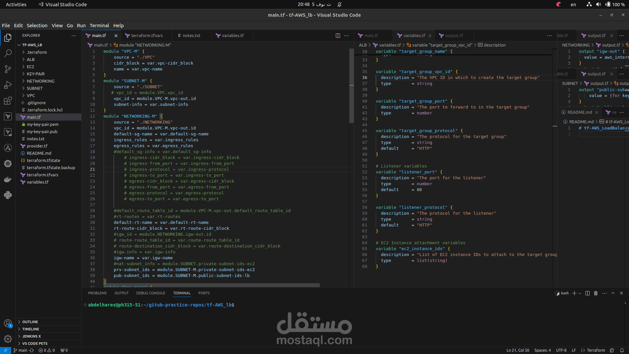This screenshot has height=354, width=629.
Task: Open Manage settings gear icon
Action: (x=8, y=339)
